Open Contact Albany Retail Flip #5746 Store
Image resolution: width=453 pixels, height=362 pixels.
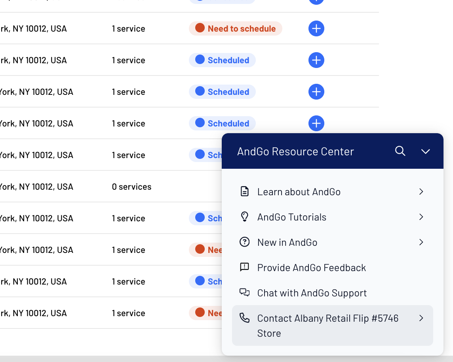332,325
